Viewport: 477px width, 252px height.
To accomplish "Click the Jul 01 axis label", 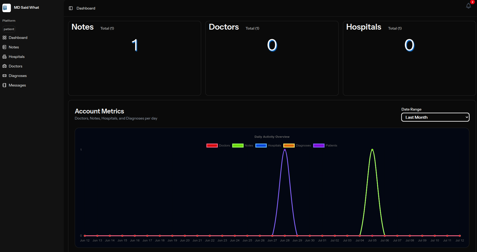I will point(322,240).
